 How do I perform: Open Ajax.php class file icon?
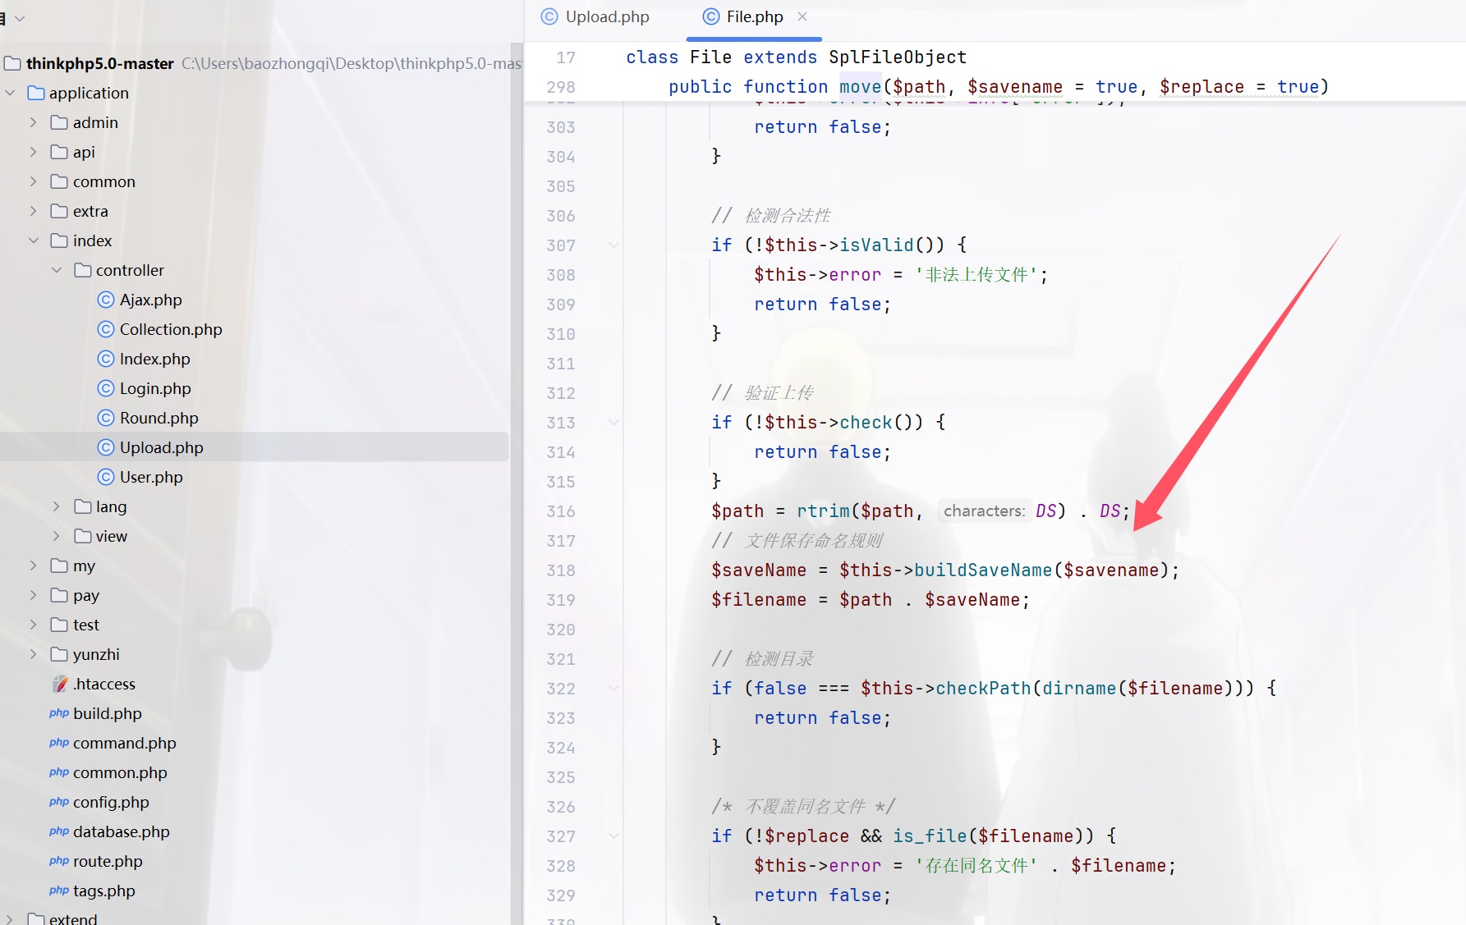(105, 300)
